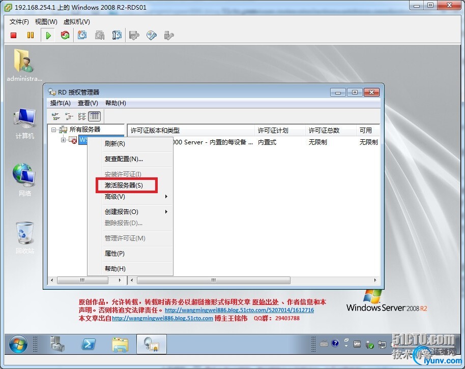This screenshot has height=369, width=465.
Task: Select 所有服务器 tree item
Action: (x=85, y=130)
